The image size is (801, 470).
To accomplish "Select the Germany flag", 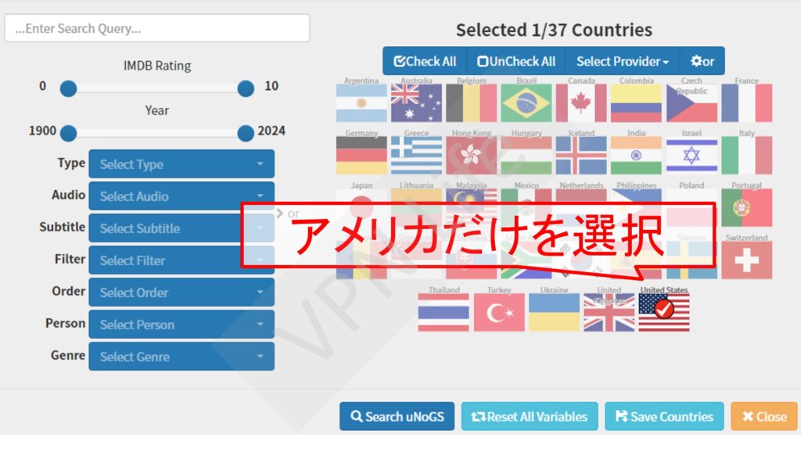I will [361, 155].
